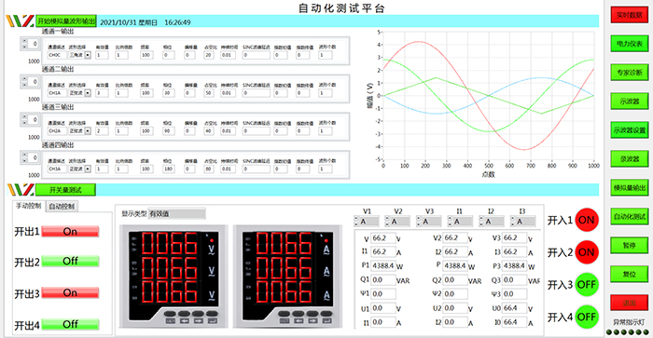Open the 显示类型 display type selector
Image resolution: width=653 pixels, height=338 pixels.
click(x=177, y=214)
